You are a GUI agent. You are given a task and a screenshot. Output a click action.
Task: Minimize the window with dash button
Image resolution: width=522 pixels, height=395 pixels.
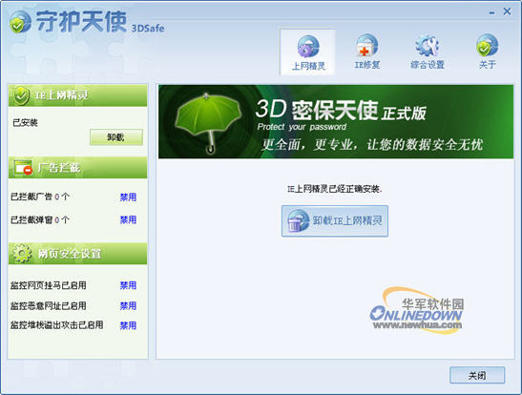[492, 12]
